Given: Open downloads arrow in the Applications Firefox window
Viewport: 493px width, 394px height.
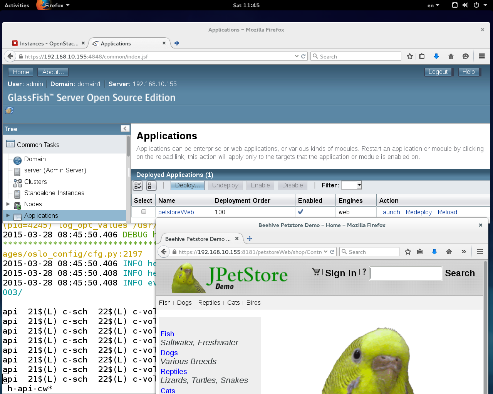Looking at the screenshot, I should (x=436, y=56).
